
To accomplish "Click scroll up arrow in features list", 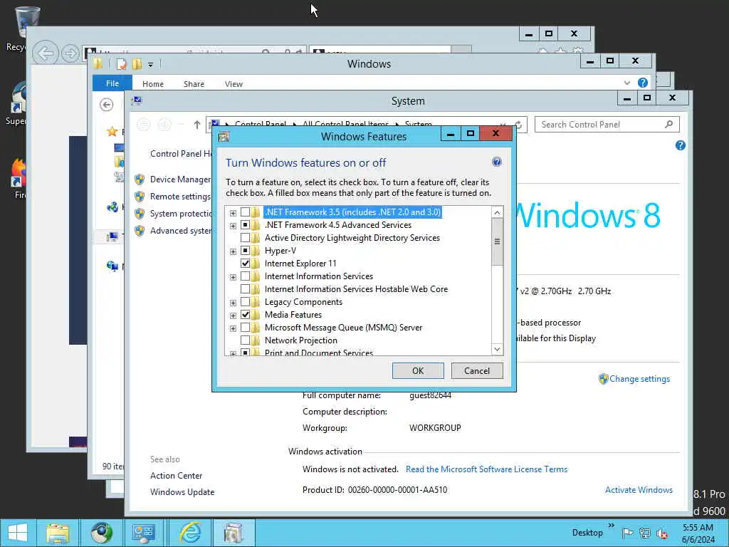I will [497, 212].
